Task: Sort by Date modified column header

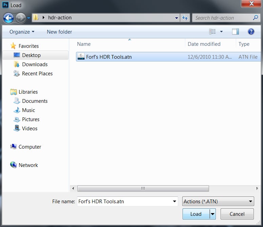Action: tap(204, 44)
